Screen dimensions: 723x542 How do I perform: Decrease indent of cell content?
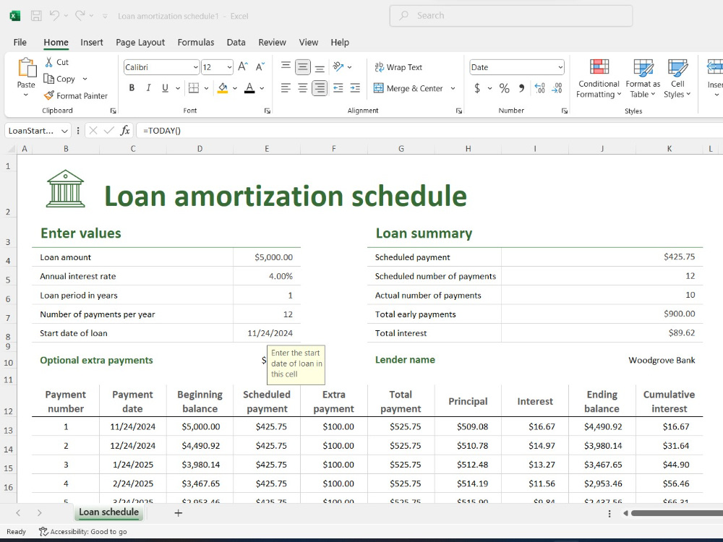click(x=338, y=88)
